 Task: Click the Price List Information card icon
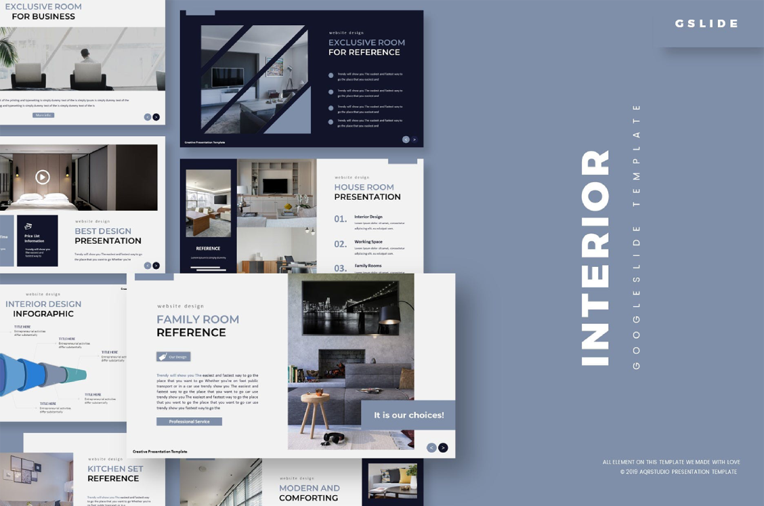(x=28, y=227)
